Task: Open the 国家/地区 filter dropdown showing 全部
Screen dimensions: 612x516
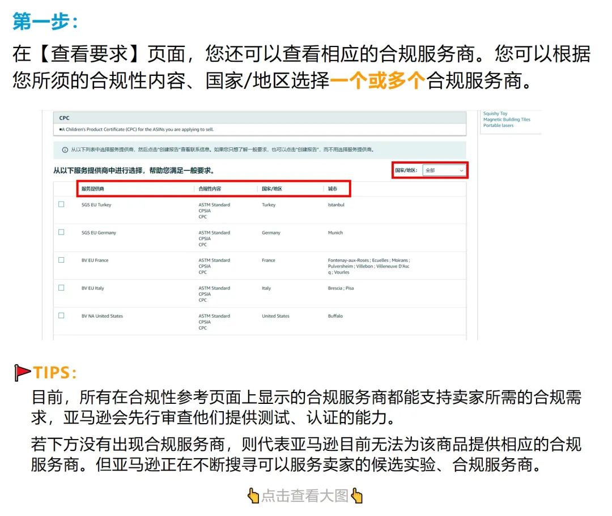Action: (443, 170)
